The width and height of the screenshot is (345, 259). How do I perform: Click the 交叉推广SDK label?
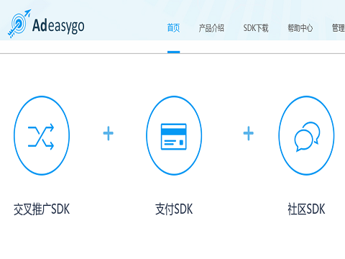point(42,209)
